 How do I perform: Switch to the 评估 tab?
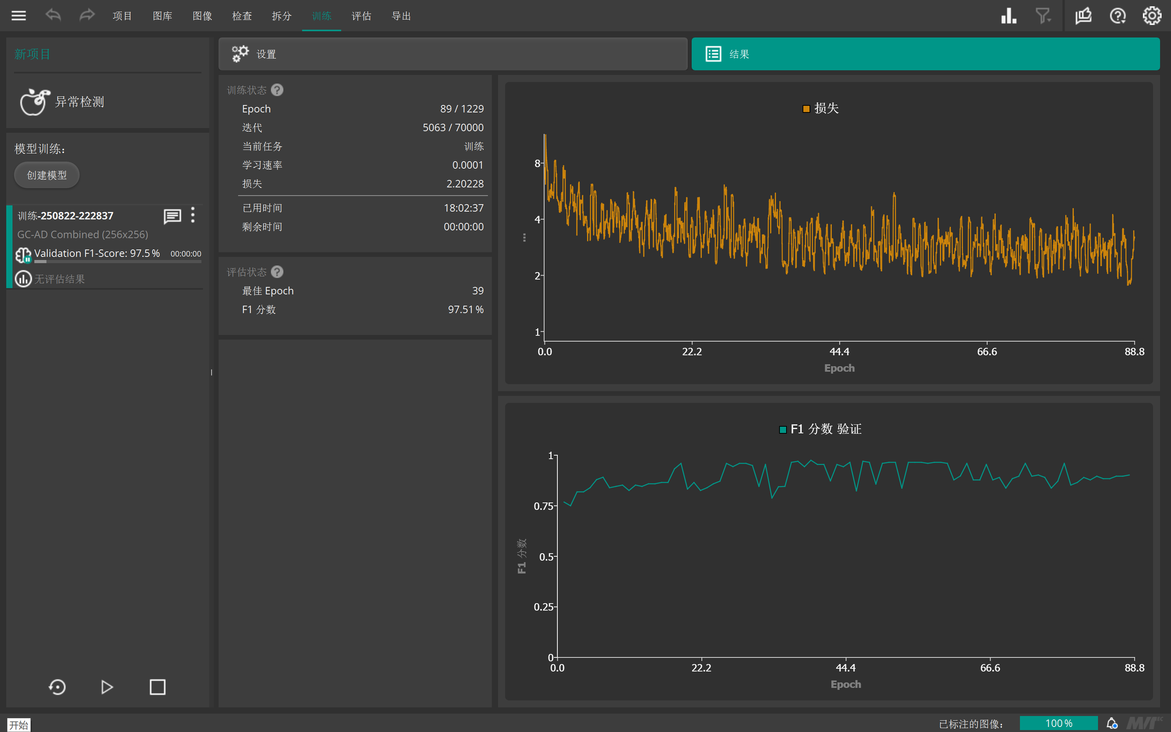(361, 16)
